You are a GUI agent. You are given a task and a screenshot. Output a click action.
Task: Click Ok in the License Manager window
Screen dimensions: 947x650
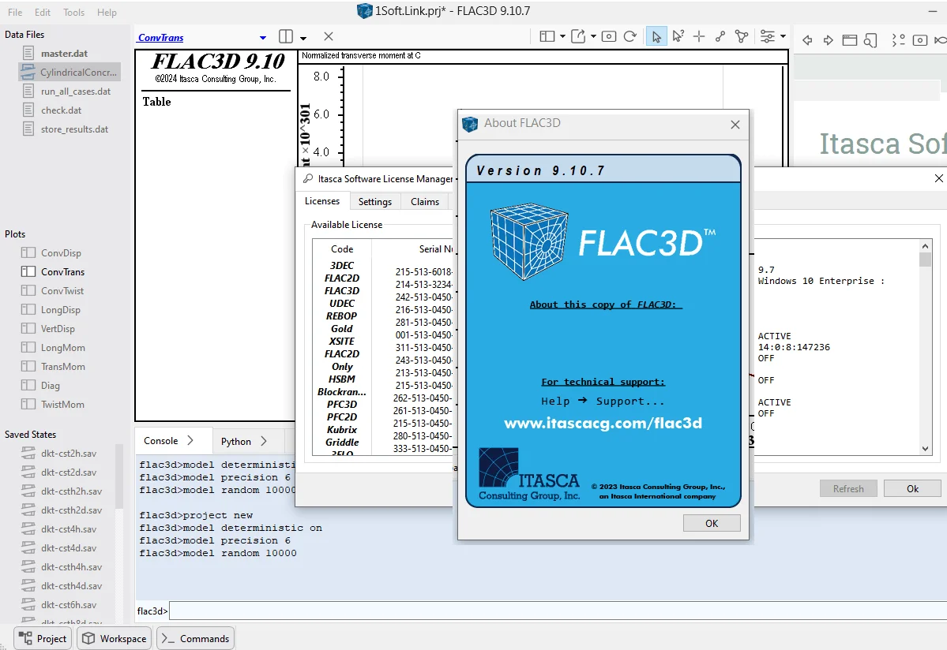pyautogui.click(x=912, y=489)
